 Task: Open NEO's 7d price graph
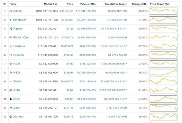pyautogui.click(x=163, y=73)
